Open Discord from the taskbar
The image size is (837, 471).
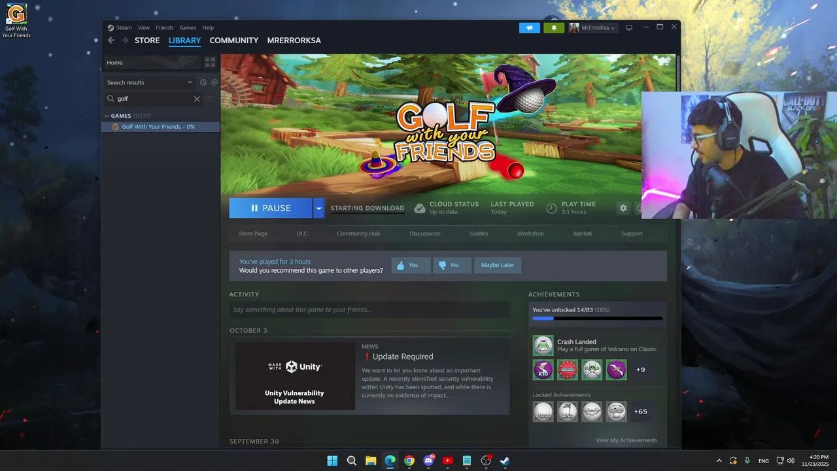[x=428, y=461]
